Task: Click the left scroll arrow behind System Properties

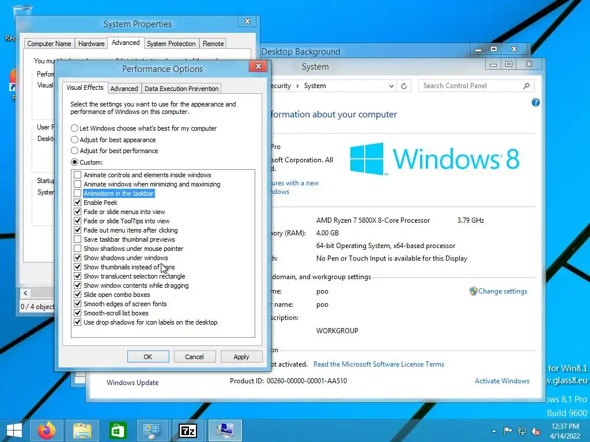Action: [25, 293]
